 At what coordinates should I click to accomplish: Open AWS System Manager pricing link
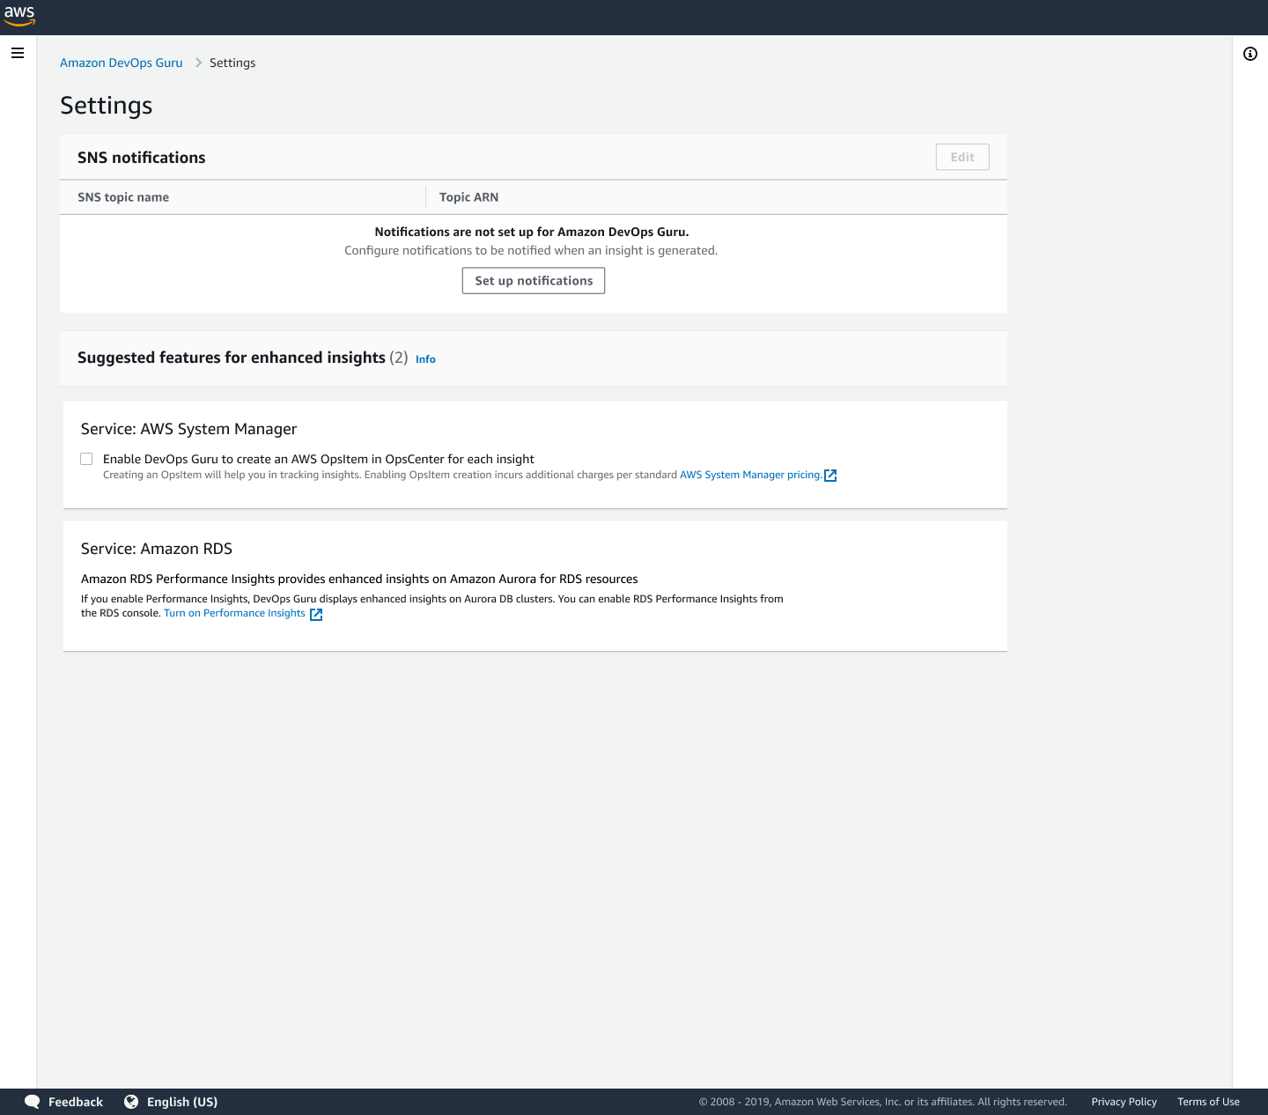pyautogui.click(x=750, y=475)
